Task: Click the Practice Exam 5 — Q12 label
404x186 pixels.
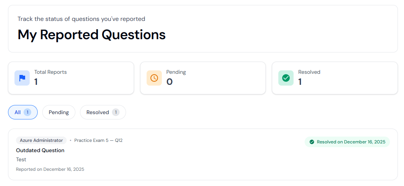Action: point(98,140)
